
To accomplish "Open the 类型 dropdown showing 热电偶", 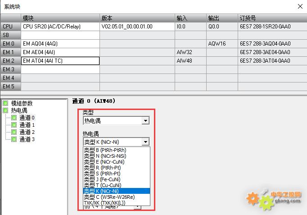I will tap(116, 120).
